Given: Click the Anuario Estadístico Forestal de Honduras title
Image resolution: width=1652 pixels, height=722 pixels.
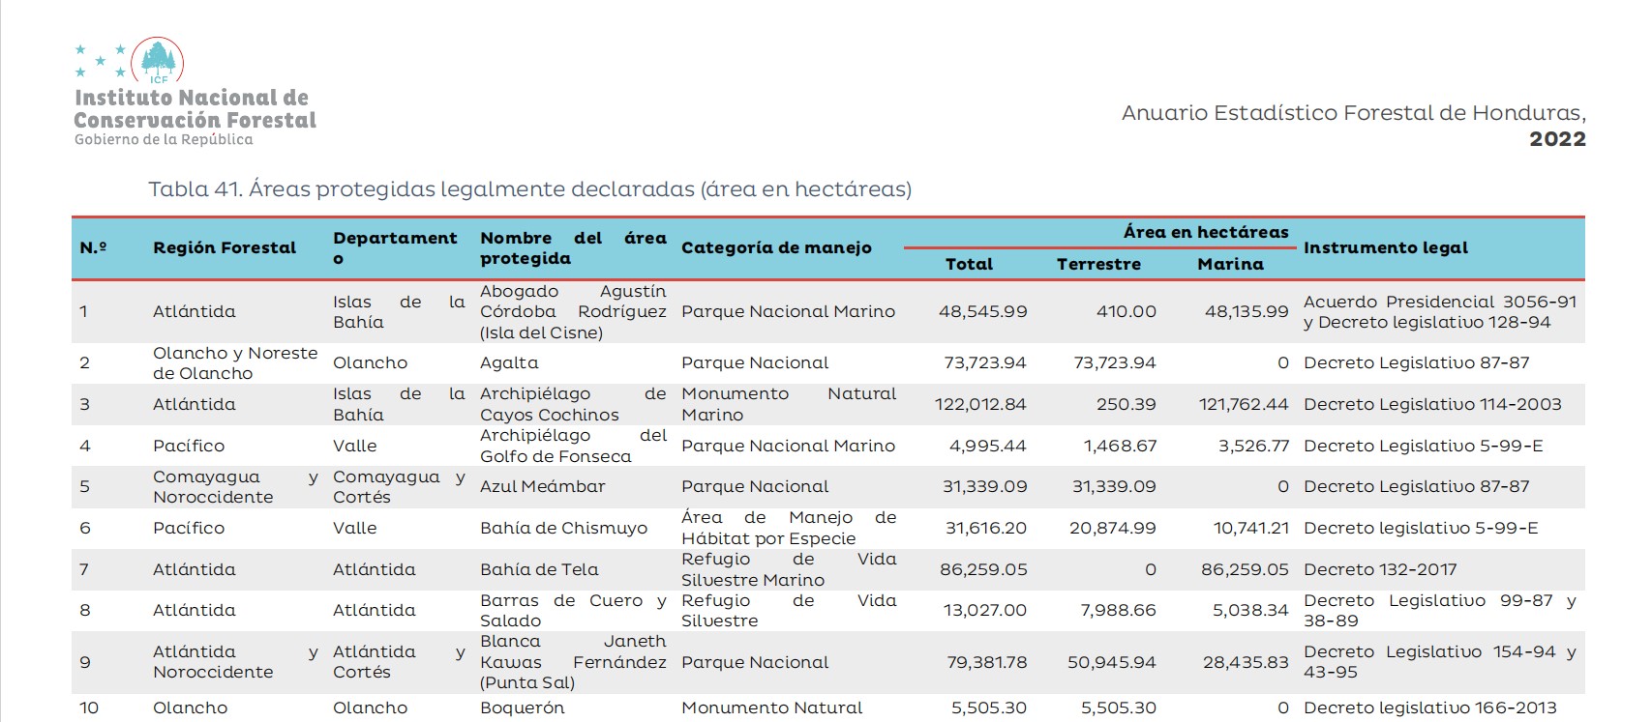Looking at the screenshot, I should pyautogui.click(x=1353, y=114).
